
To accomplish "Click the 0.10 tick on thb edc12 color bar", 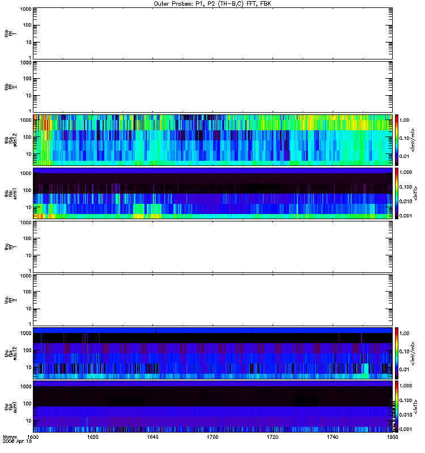I will coord(405,138).
